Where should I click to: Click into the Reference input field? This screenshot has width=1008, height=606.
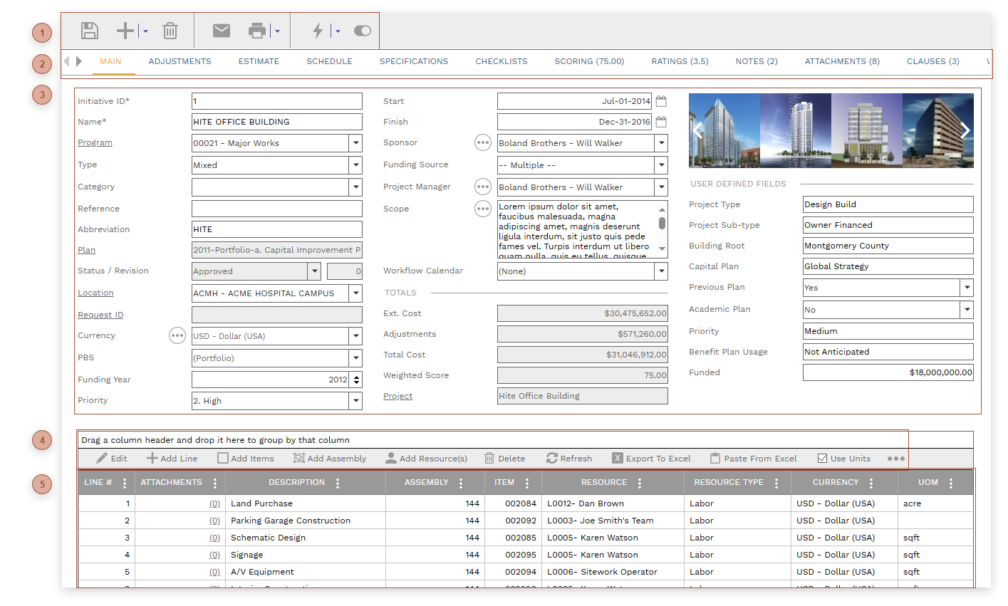[276, 209]
